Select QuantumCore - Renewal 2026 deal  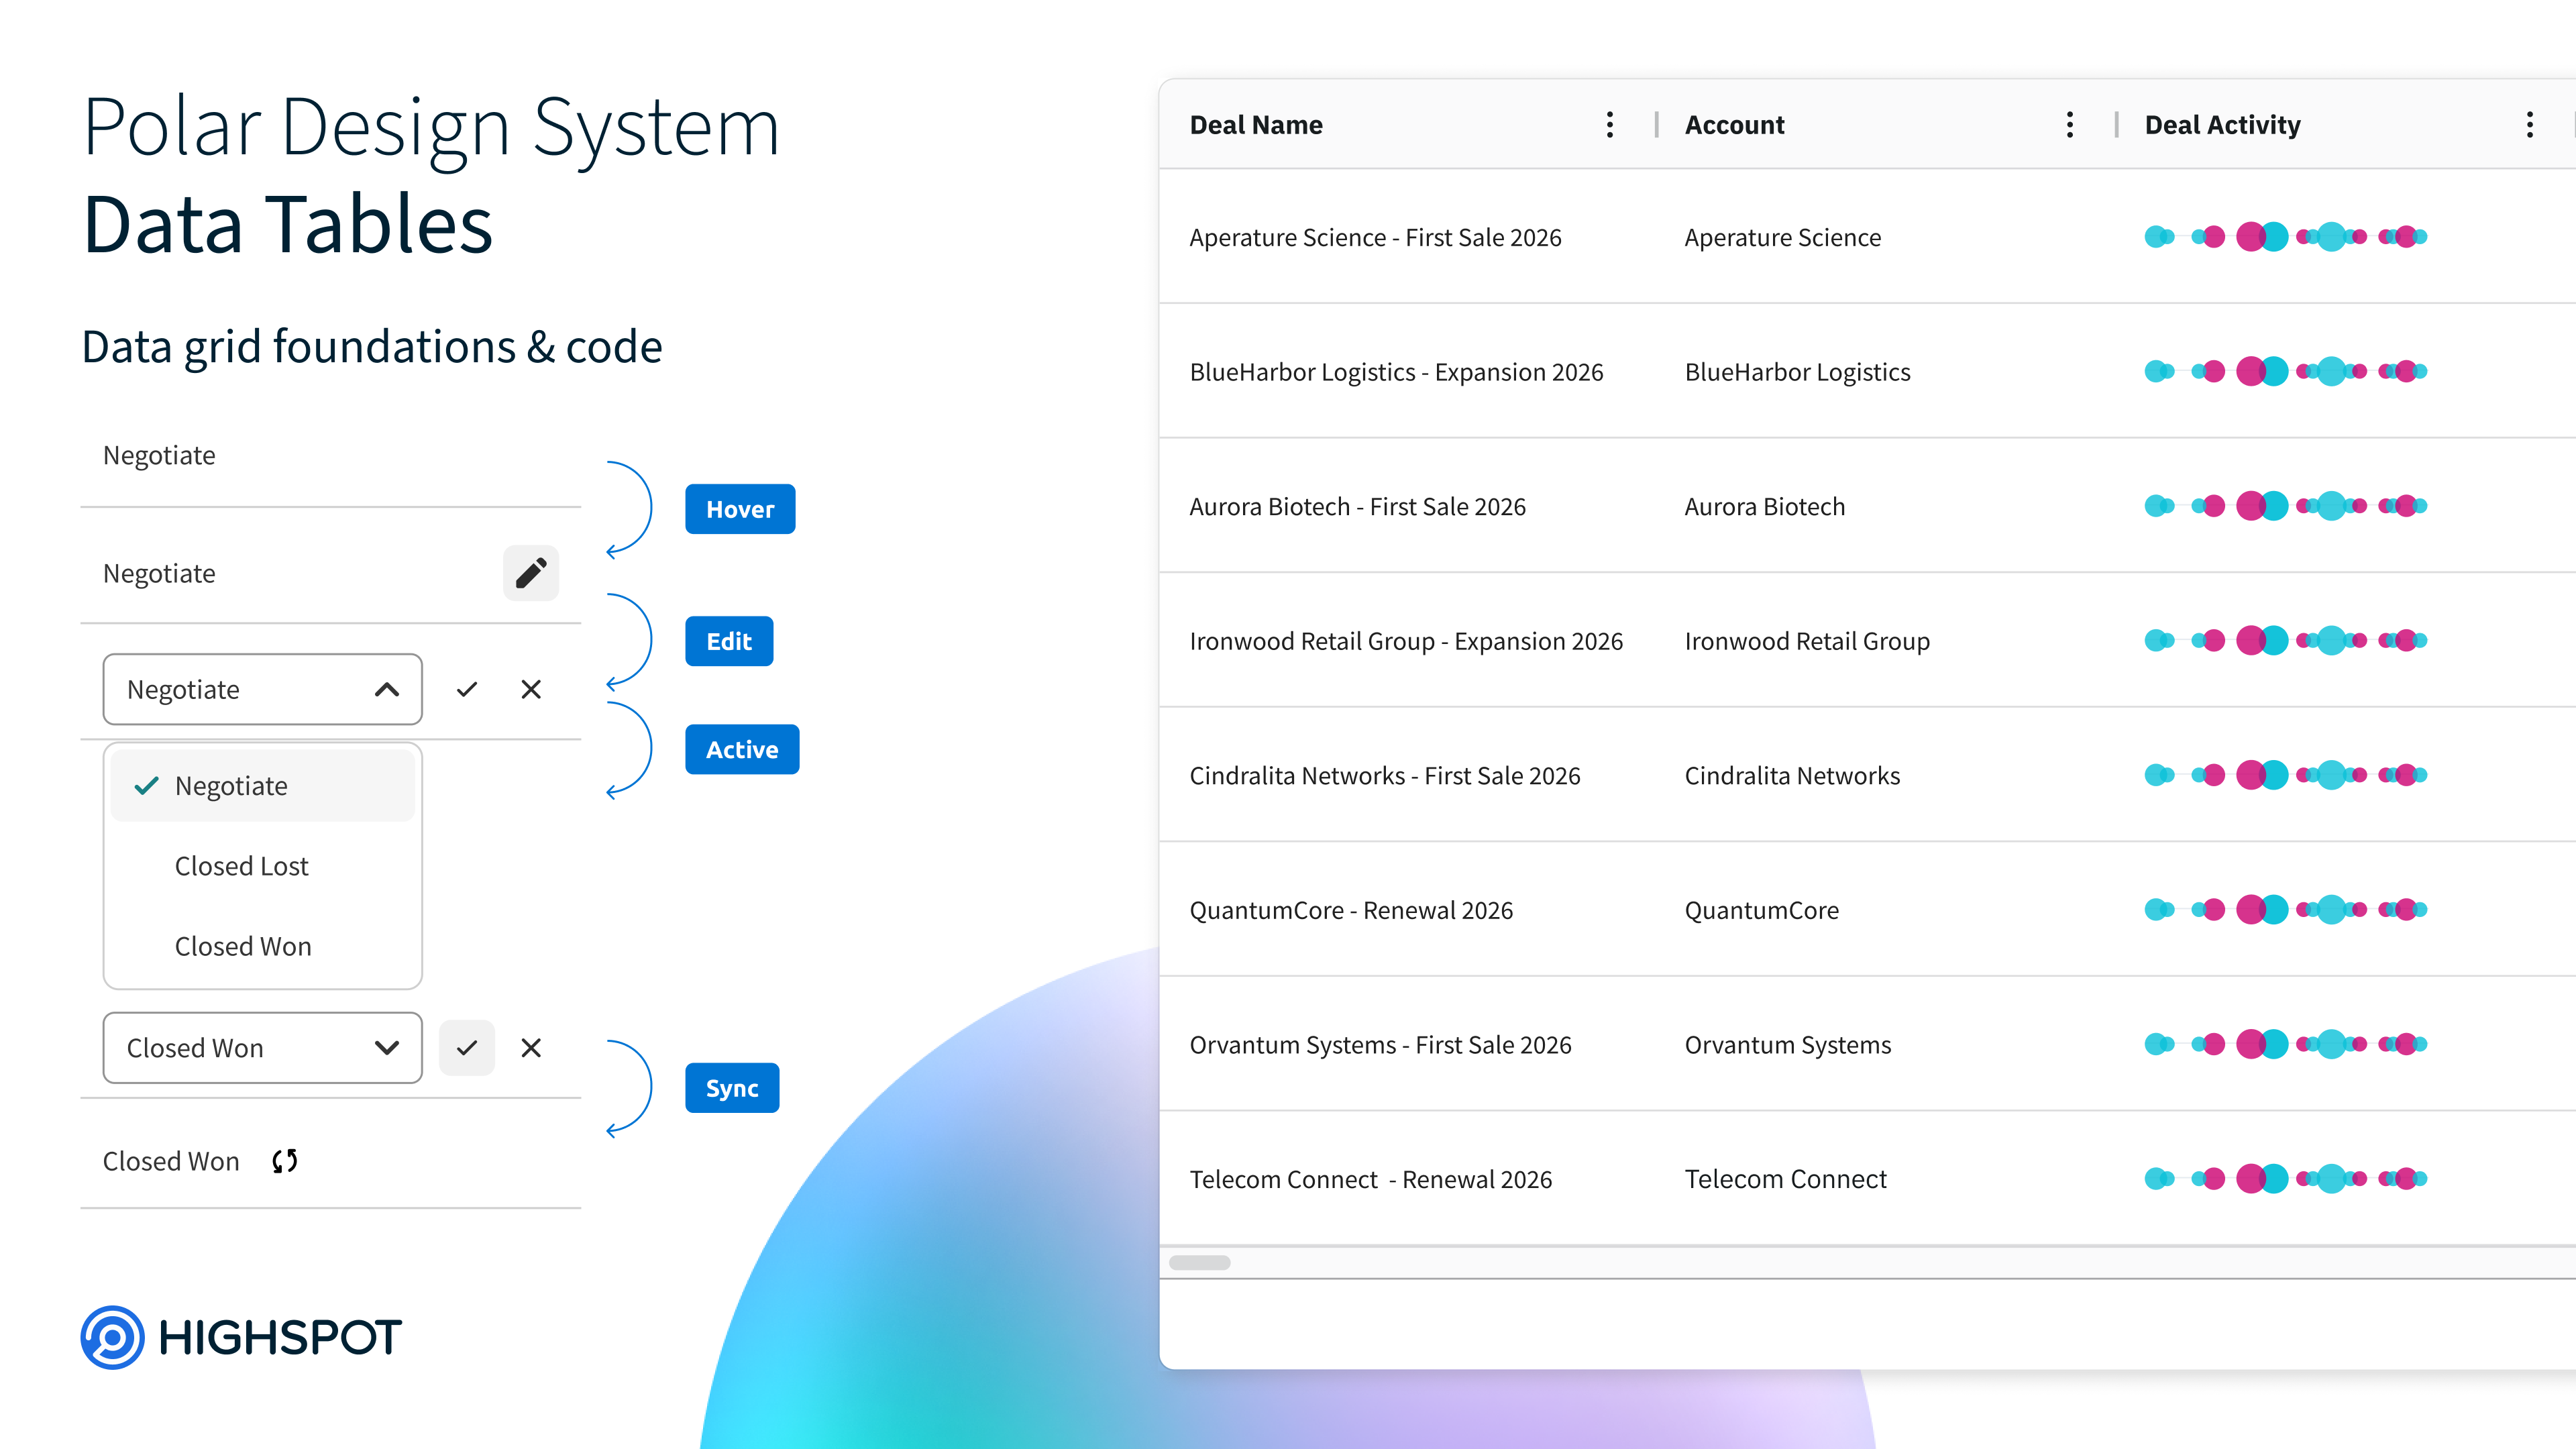point(1351,910)
